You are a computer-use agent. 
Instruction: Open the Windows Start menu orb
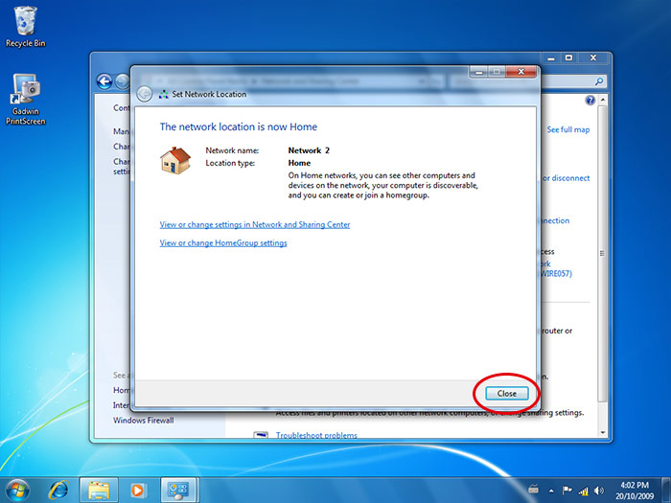pos(17,491)
